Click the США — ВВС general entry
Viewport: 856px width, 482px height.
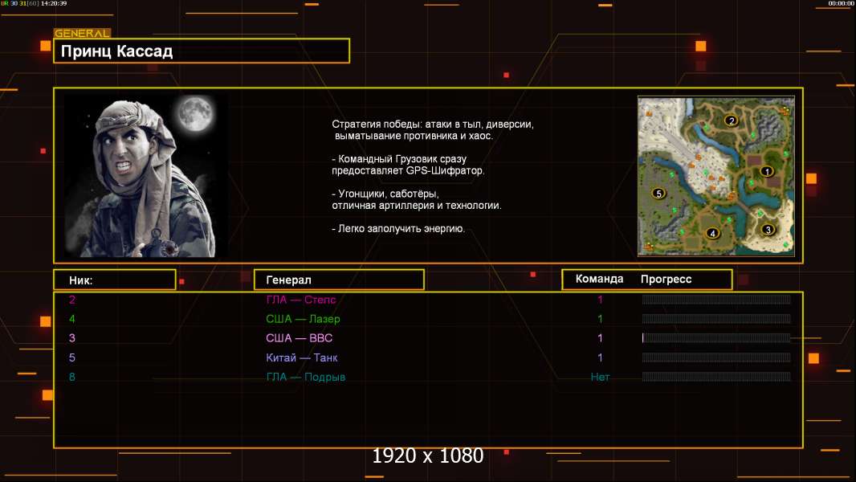click(299, 338)
